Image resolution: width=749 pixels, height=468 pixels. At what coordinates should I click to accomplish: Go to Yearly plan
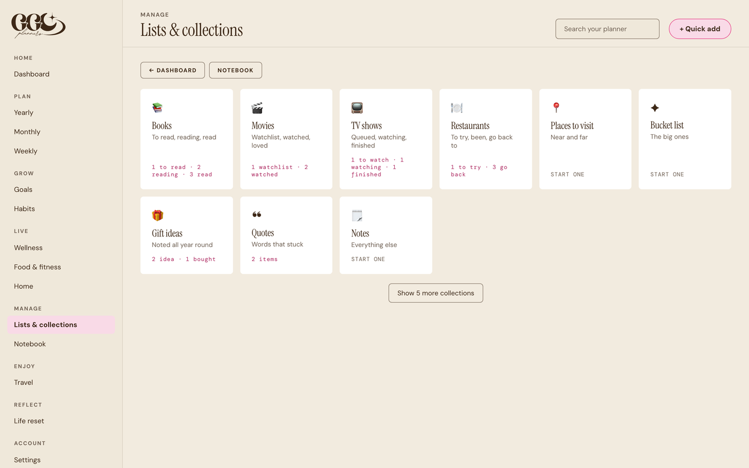pyautogui.click(x=24, y=112)
